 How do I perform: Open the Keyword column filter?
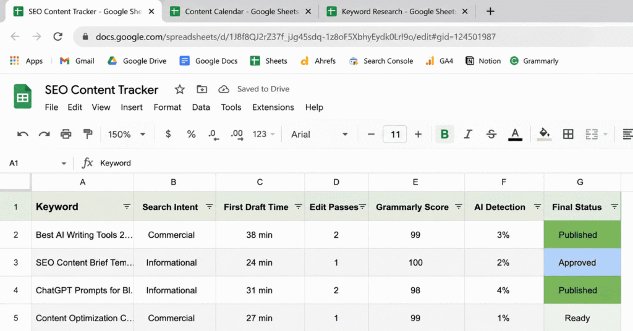coord(126,206)
